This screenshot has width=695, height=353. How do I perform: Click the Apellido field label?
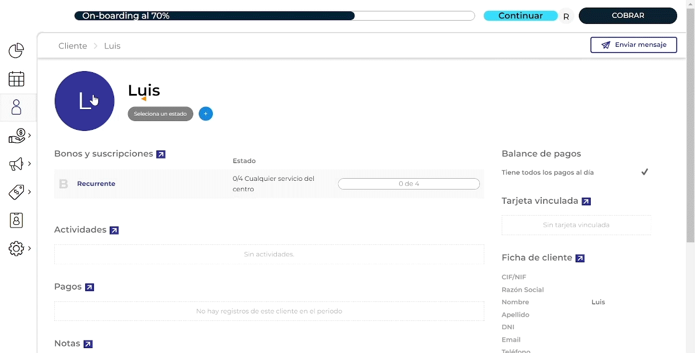pos(515,314)
